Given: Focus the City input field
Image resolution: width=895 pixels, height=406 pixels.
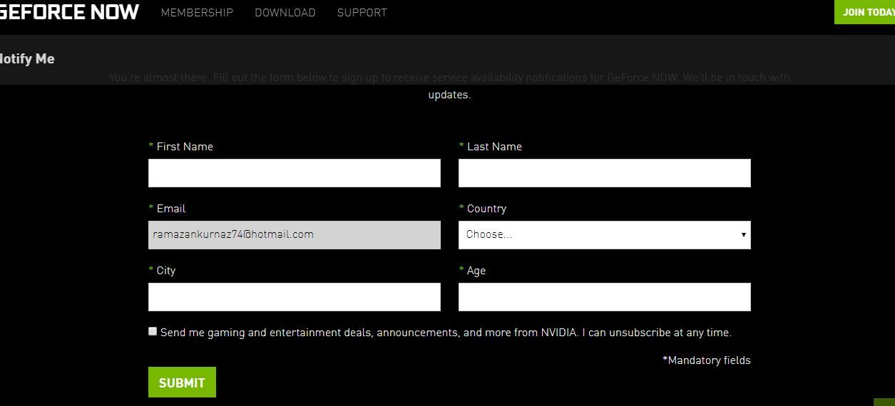Looking at the screenshot, I should click(x=295, y=297).
